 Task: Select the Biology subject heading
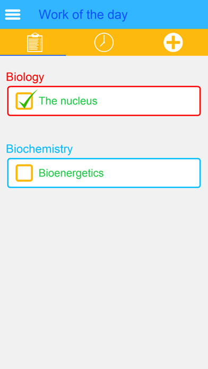click(25, 77)
